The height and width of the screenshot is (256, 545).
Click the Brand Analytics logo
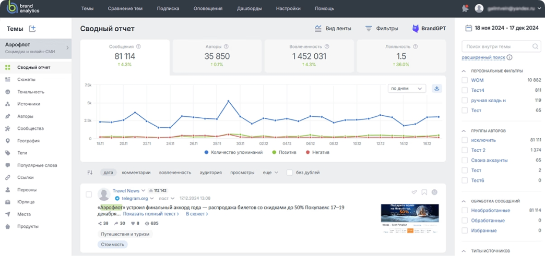[23, 8]
